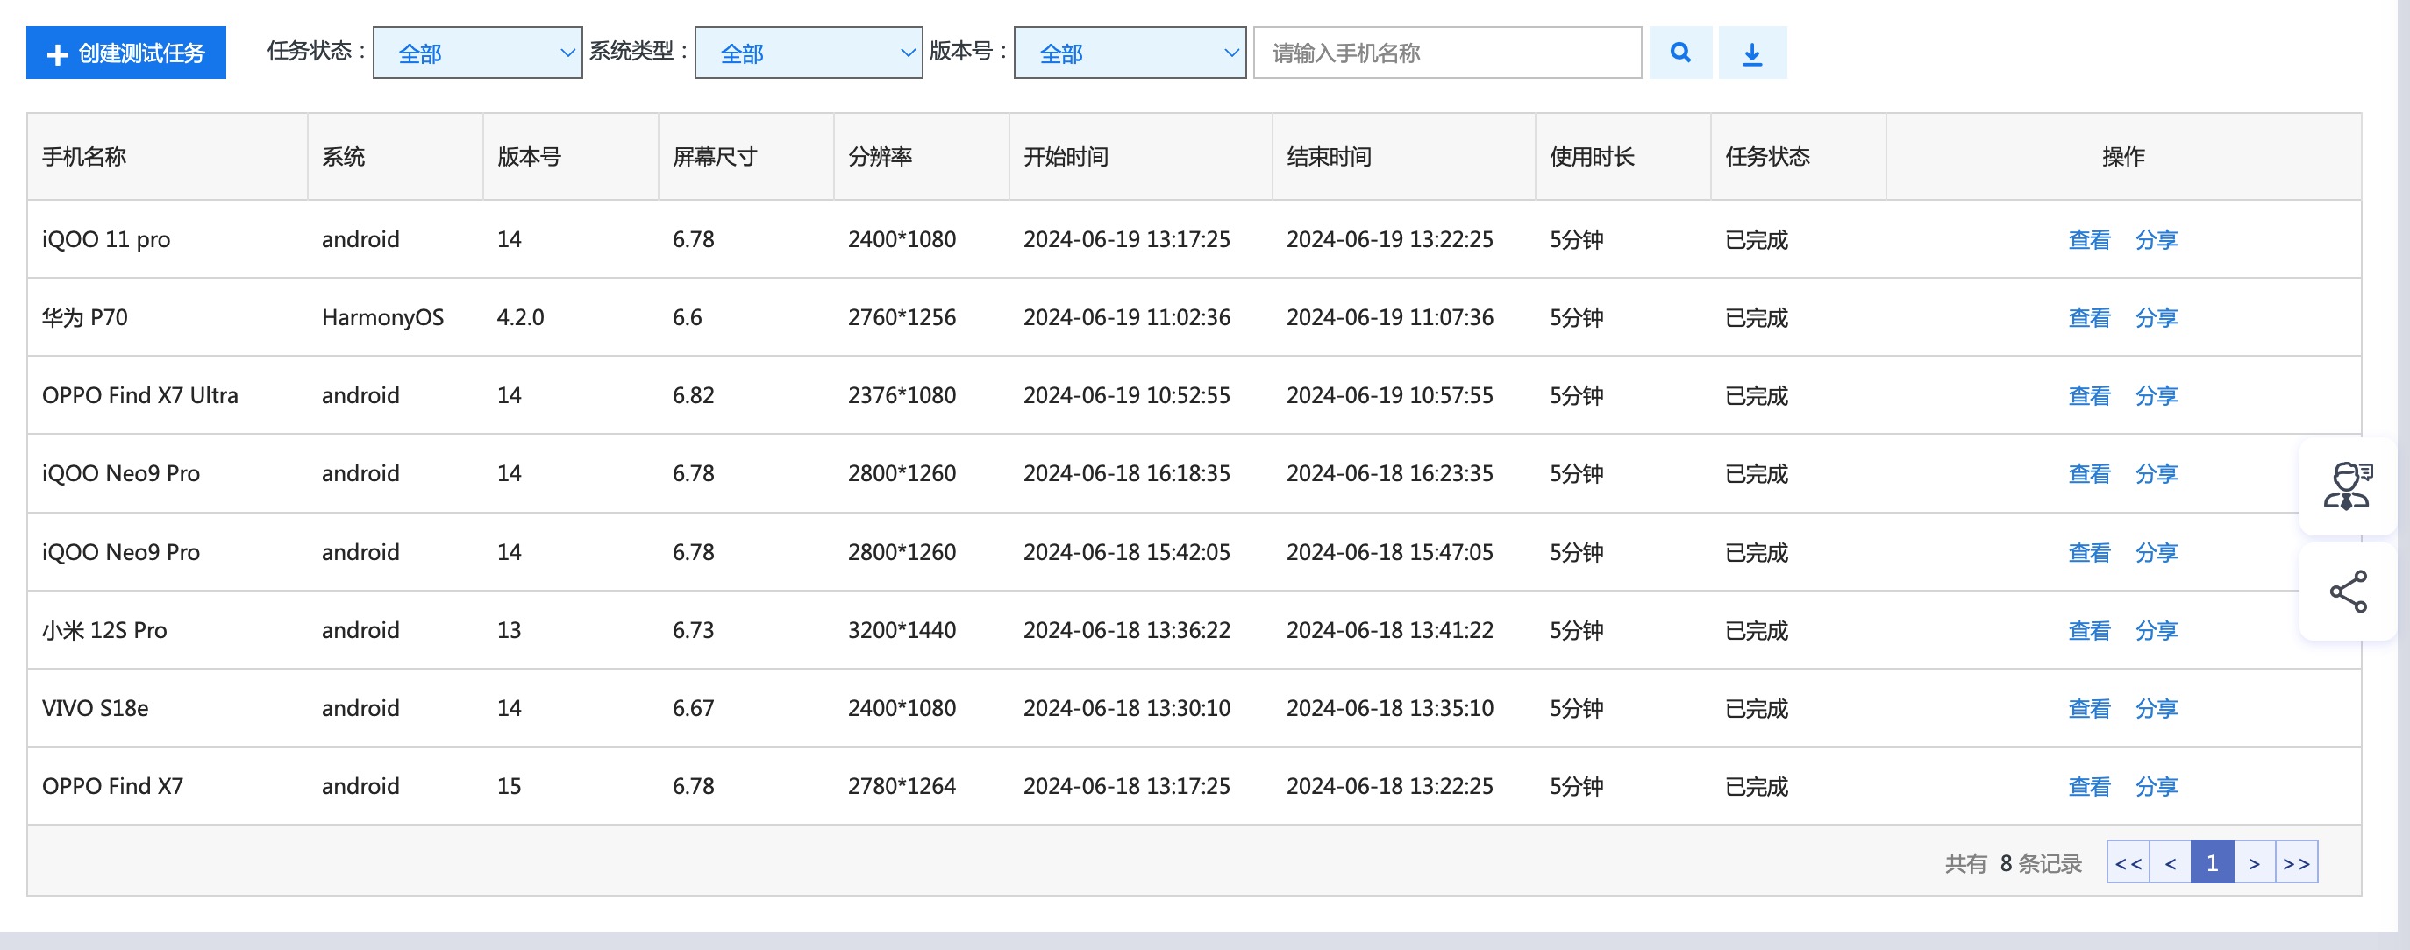Select page 1 in pagination

(x=2212, y=862)
